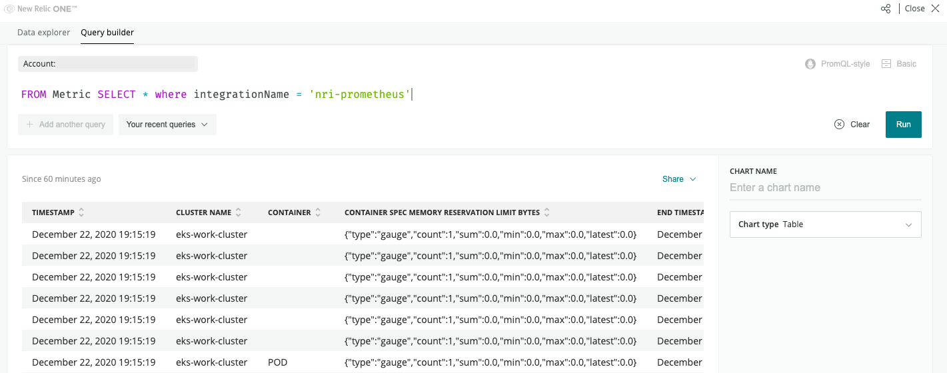Click the New Relic ONE logo
947x373 pixels.
41,9
